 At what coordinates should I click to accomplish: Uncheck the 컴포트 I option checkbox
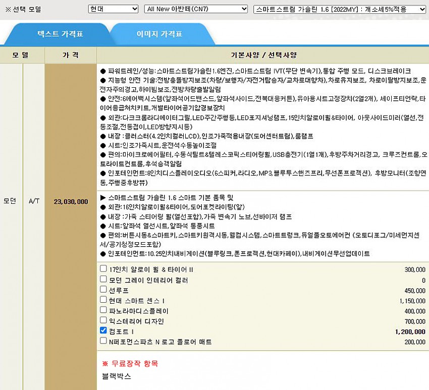(103, 331)
